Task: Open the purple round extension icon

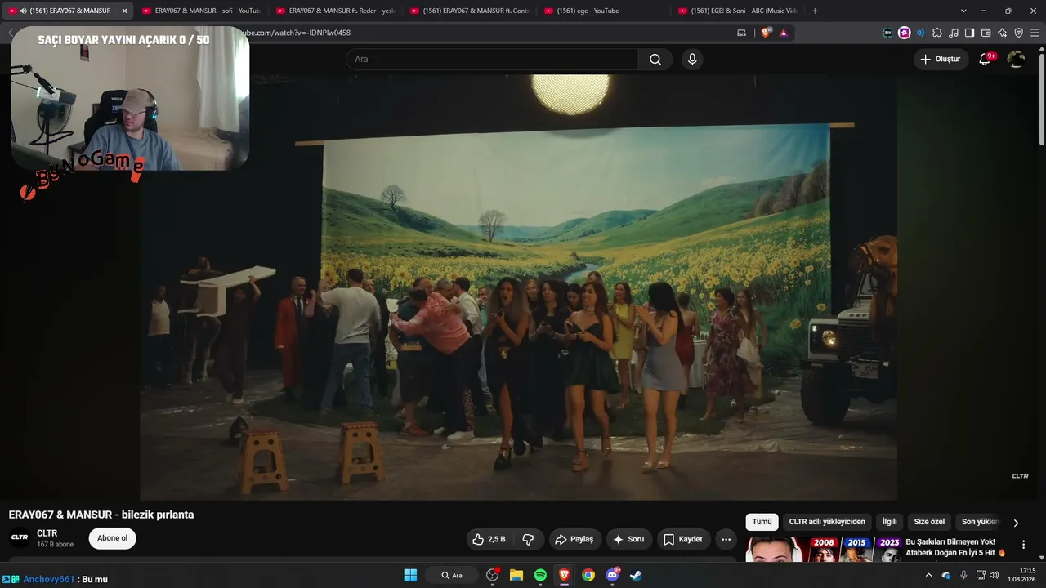Action: (x=905, y=33)
